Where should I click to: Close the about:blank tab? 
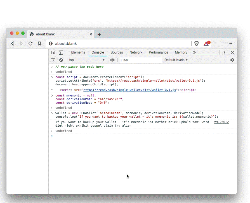click(x=91, y=34)
